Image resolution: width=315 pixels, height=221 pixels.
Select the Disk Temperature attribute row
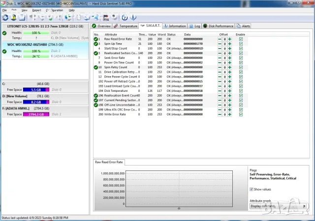coord(171,91)
